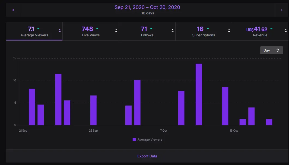289x165 pixels.
Task: Select the Average Viewers tab
Action: (x=34, y=31)
